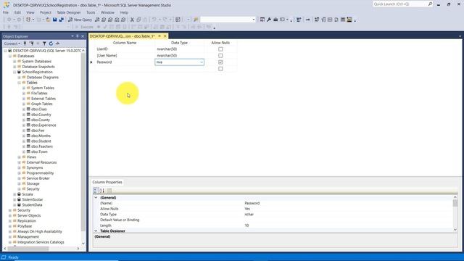The width and height of the screenshot is (464, 261).
Task: Open the Properties Window wrench icon
Action: click(x=269, y=20)
